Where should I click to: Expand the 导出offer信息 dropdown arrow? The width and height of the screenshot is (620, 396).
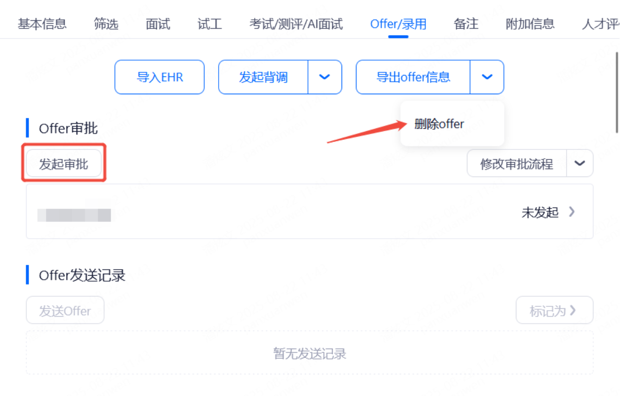pyautogui.click(x=487, y=77)
